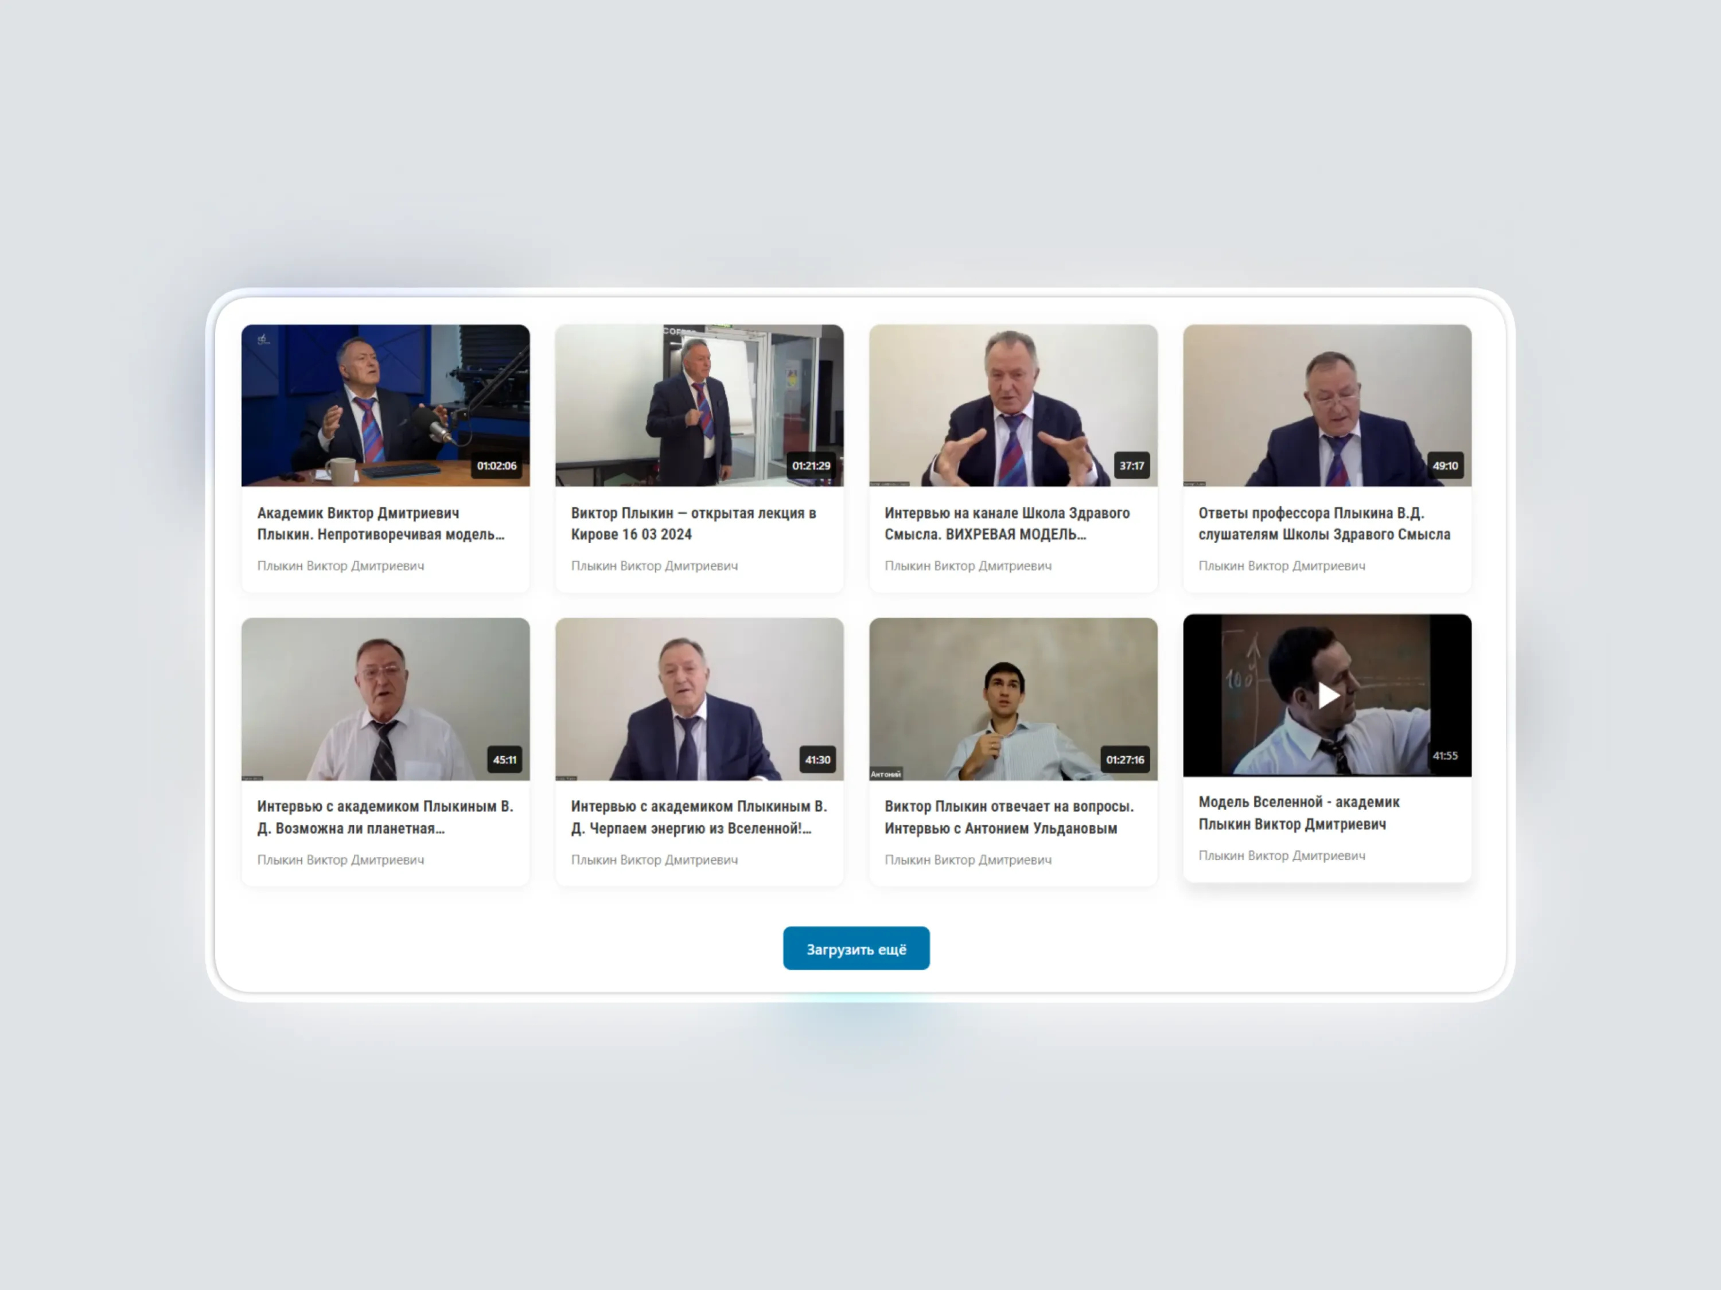Screen dimensions: 1721x1290
Task: Open title 'Виктор Плыкин отвечает на вопросы'
Action: [1009, 817]
